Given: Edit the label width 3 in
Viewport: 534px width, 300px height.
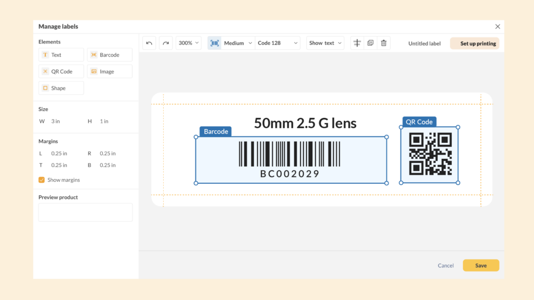Looking at the screenshot, I should [55, 121].
